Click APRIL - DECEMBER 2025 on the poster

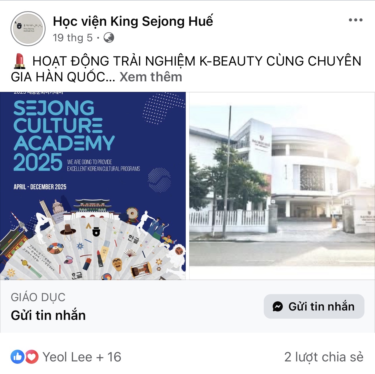[x=40, y=187]
